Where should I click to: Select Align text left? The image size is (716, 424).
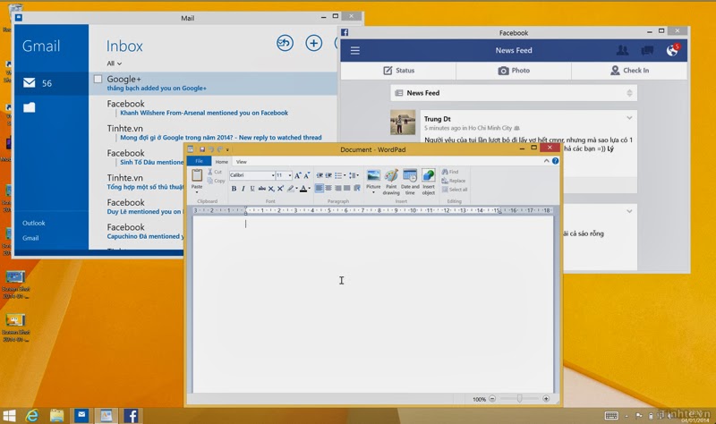[319, 188]
